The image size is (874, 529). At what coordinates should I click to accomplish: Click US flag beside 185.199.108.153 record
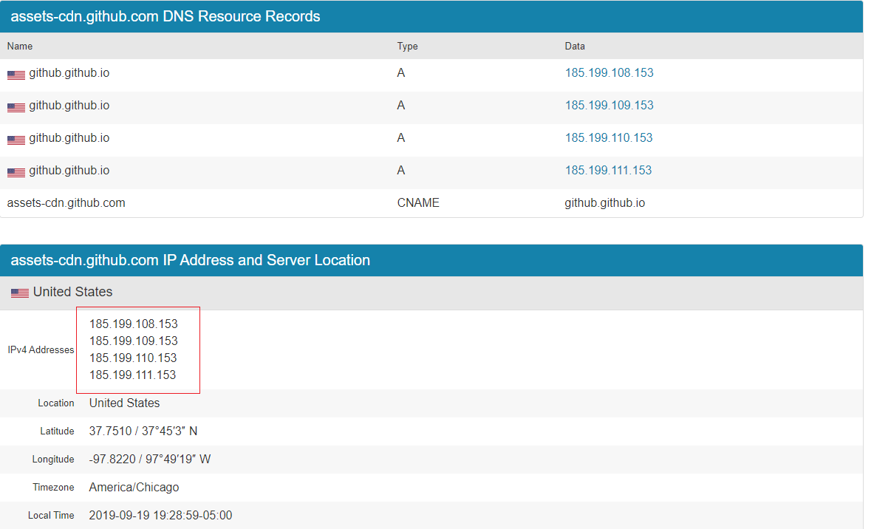click(x=16, y=75)
